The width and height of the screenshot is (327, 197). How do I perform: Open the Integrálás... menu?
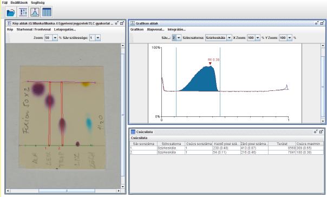tap(176, 29)
